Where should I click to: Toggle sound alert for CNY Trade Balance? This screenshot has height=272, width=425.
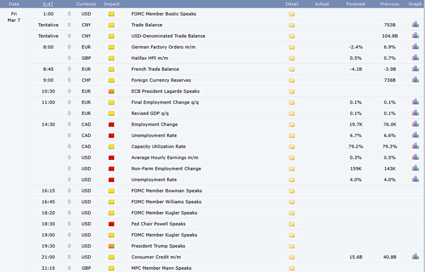[69, 25]
